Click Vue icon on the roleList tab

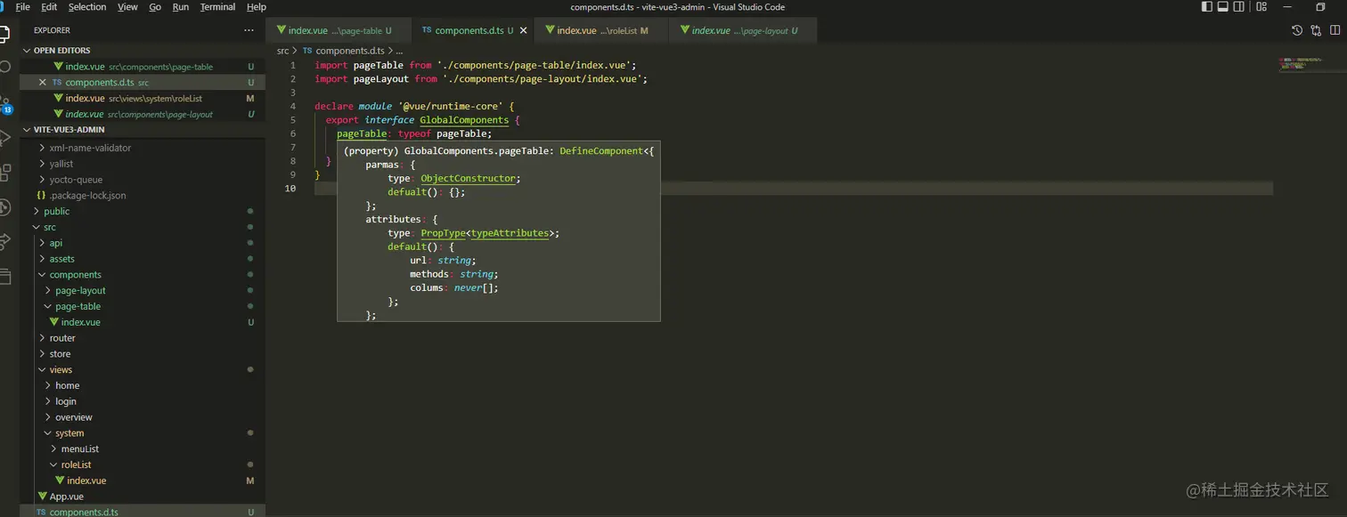550,30
